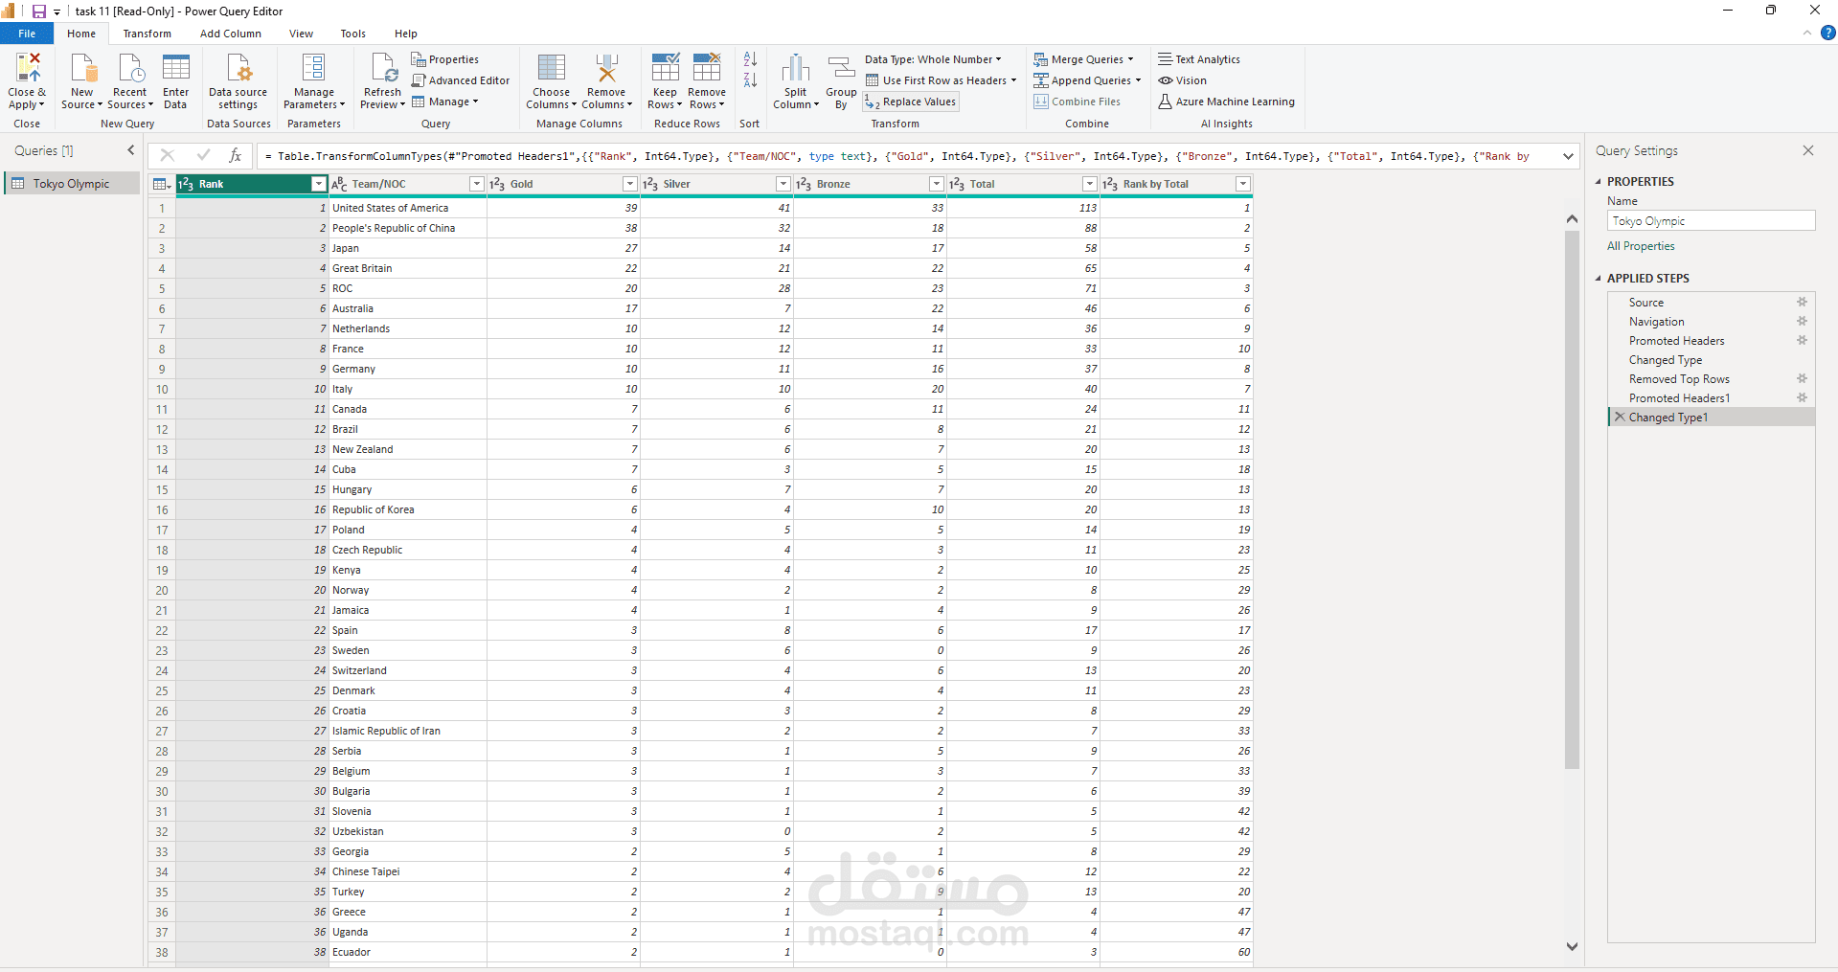Open gear settings for Source step
1838x972 pixels.
click(1802, 302)
